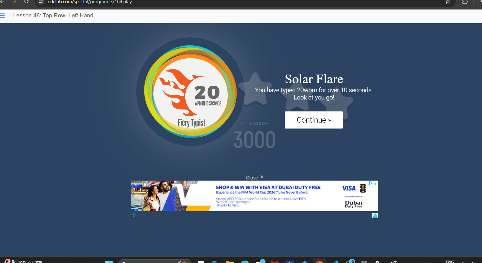Image resolution: width=482 pixels, height=263 pixels.
Task: Click the 3000 score value
Action: point(254,140)
